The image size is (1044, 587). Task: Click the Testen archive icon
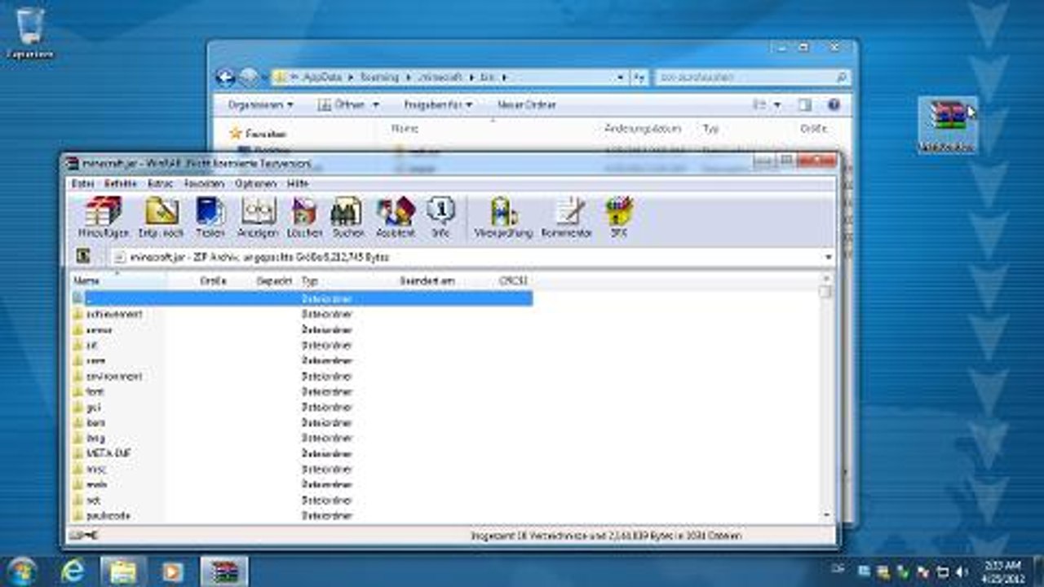[x=210, y=217]
